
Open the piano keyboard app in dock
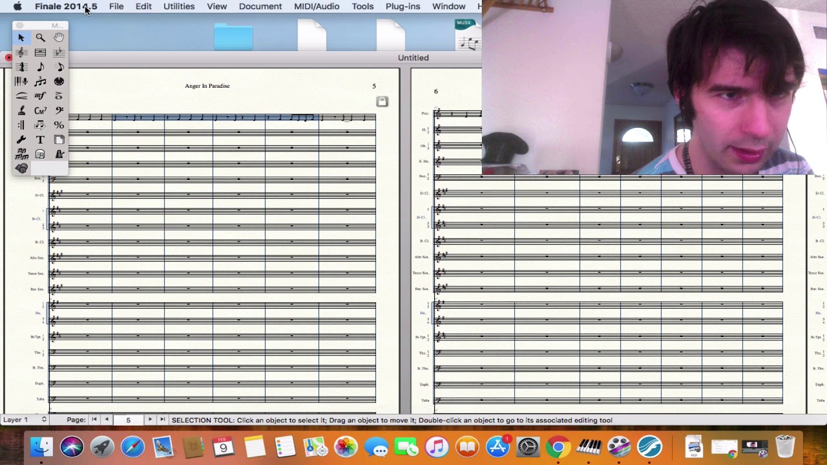click(589, 447)
